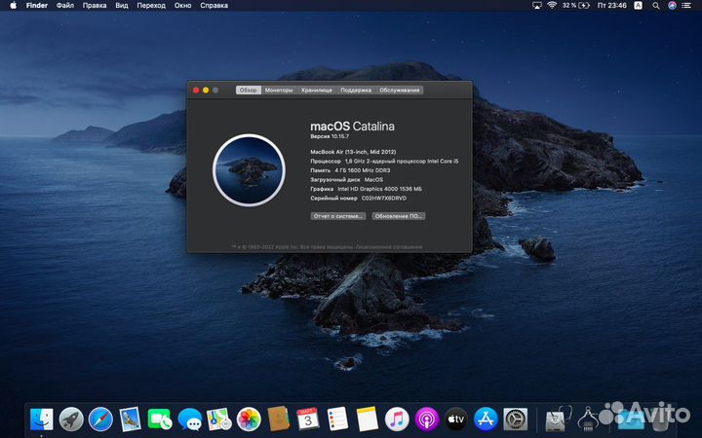Open Messages app in the Dock
The width and height of the screenshot is (702, 438).
(x=189, y=420)
